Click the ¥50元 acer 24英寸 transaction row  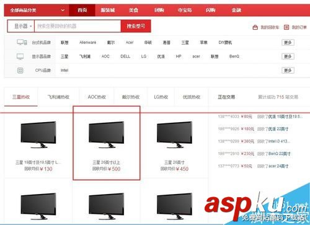coord(253,166)
